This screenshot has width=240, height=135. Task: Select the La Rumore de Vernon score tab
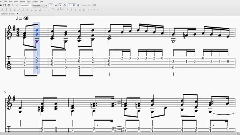click(8, 13)
